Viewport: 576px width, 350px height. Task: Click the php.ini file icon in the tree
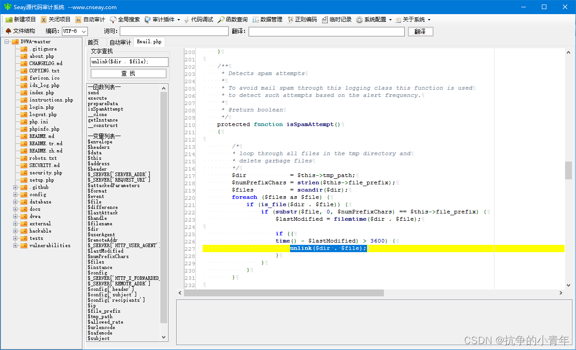coord(24,122)
